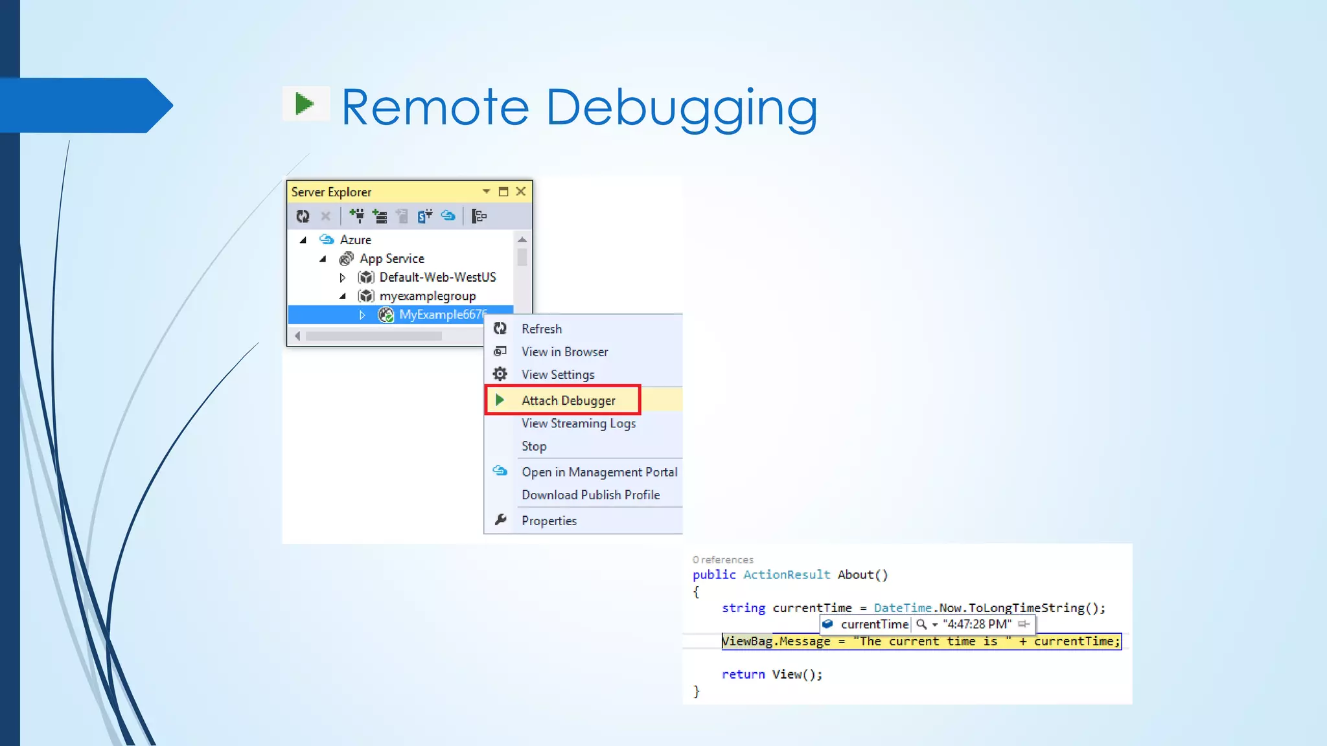Screen dimensions: 1327x746
Task: Collapse the App Service node
Action: [x=323, y=259]
